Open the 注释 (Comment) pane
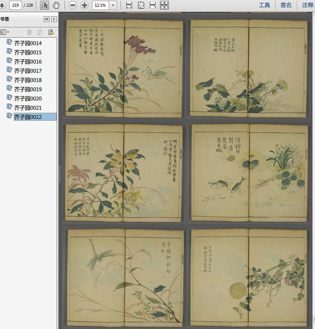Screen dimensions: 315x329 pyautogui.click(x=308, y=5)
